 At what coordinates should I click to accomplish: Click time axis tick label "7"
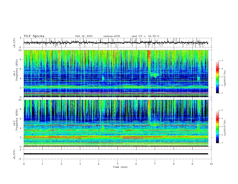point(155,164)
